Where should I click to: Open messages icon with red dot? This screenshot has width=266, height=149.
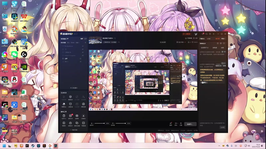tap(203, 34)
